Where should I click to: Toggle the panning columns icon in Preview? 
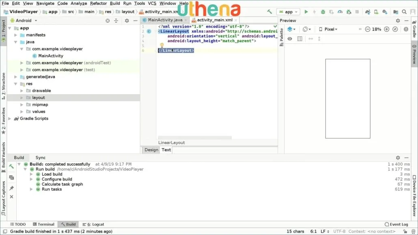click(x=299, y=39)
